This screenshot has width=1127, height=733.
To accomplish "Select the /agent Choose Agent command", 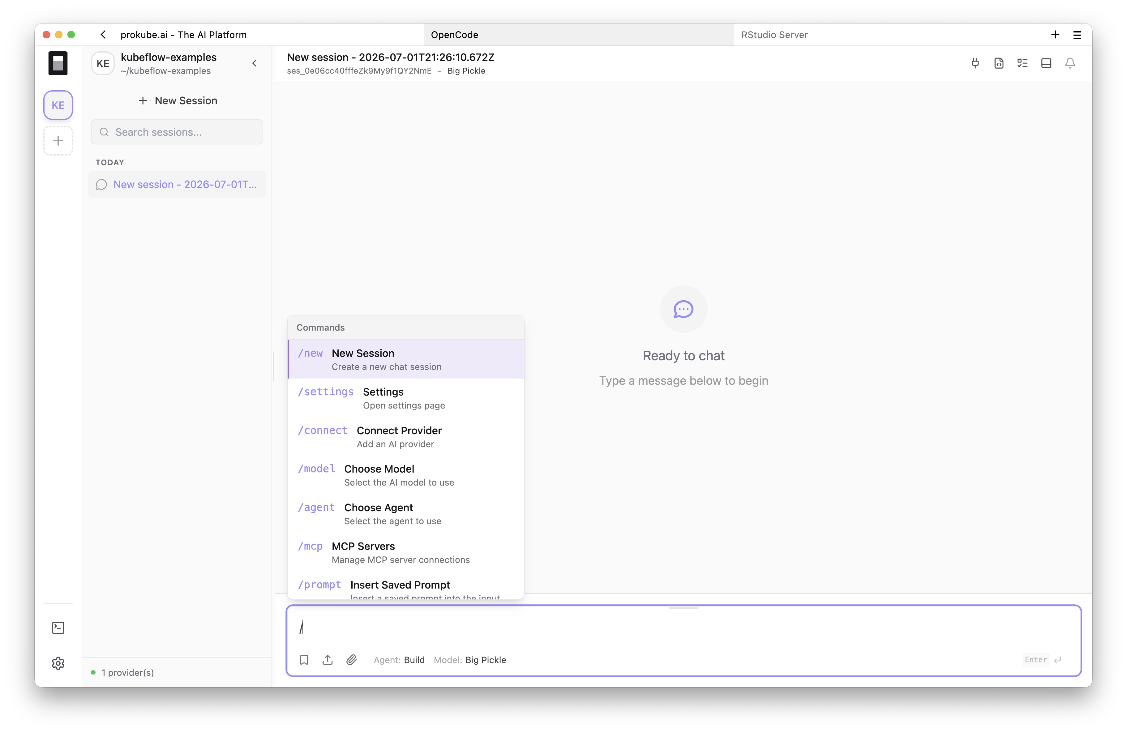I will coord(406,514).
